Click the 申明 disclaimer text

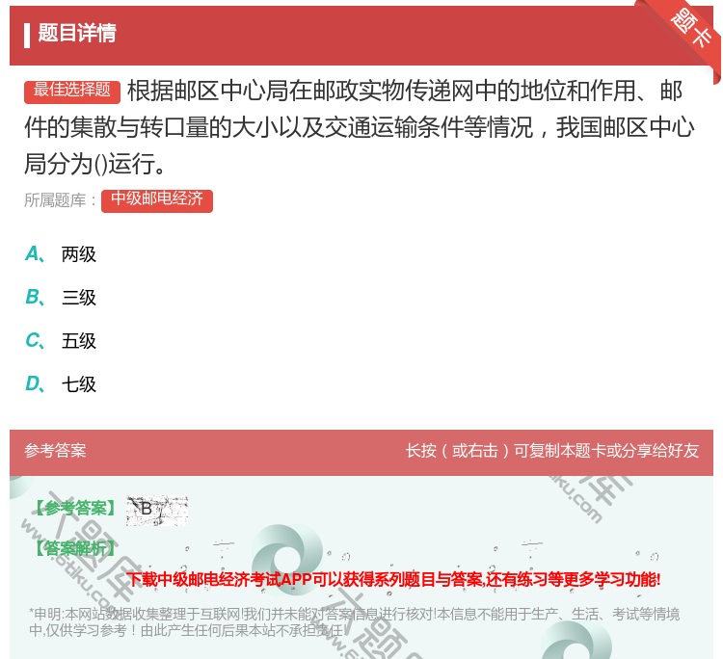[x=354, y=621]
